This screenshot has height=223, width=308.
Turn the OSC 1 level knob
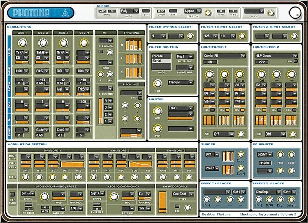click(23, 42)
